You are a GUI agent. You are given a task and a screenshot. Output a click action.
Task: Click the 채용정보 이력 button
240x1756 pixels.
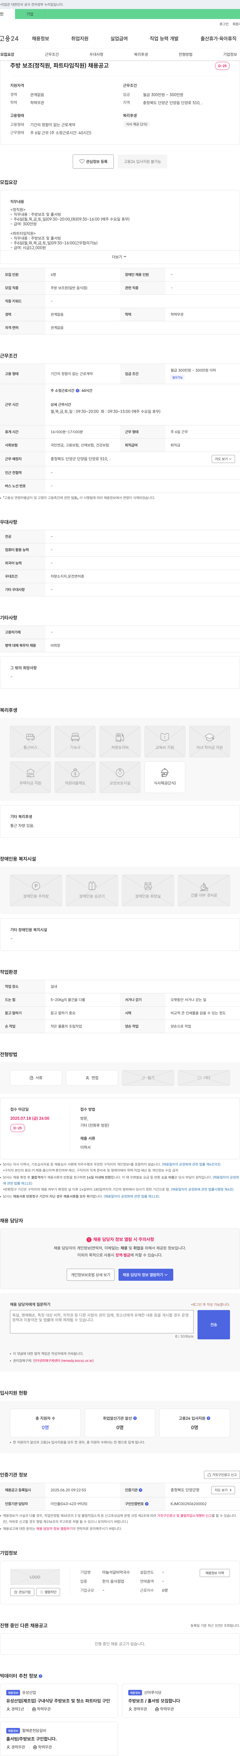[215, 1573]
